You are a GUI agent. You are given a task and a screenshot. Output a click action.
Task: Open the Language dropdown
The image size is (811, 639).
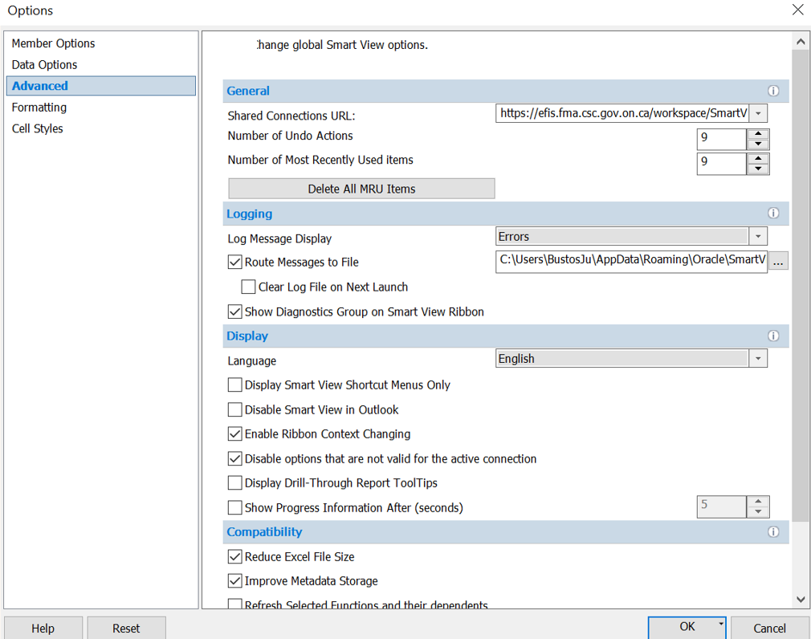(x=758, y=359)
